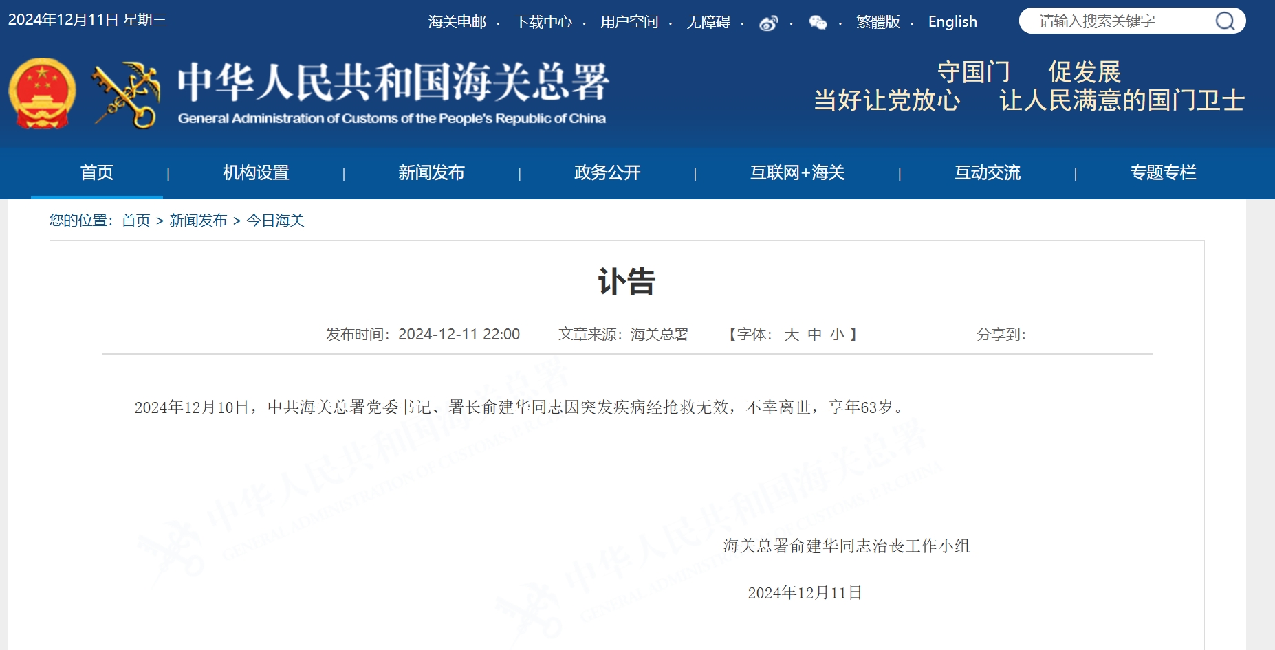
Task: Switch to the English version
Action: pyautogui.click(x=952, y=22)
